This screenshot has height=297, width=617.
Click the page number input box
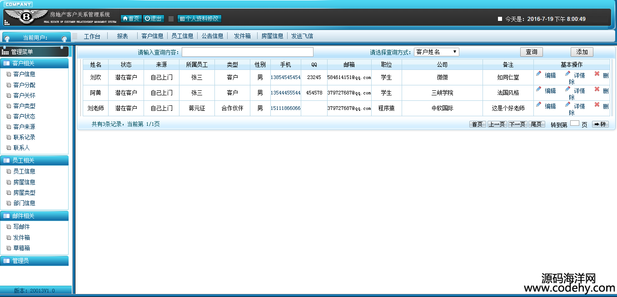tap(575, 123)
